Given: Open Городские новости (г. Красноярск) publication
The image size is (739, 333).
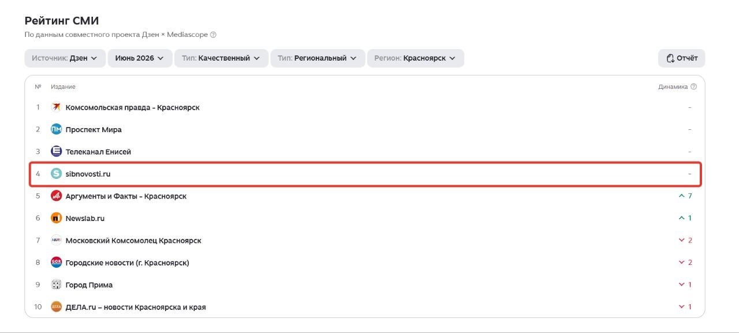Looking at the screenshot, I should point(128,263).
